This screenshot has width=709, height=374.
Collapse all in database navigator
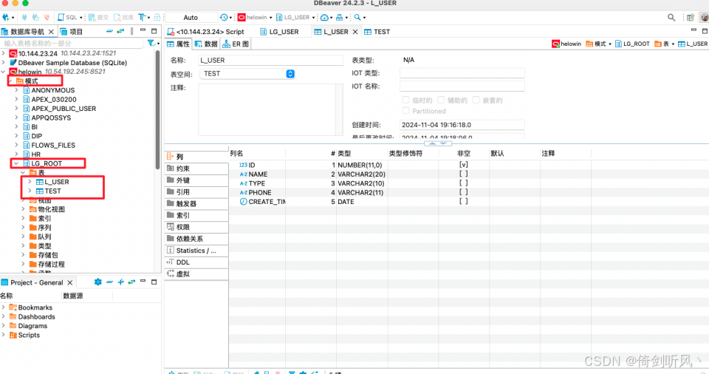point(109,31)
